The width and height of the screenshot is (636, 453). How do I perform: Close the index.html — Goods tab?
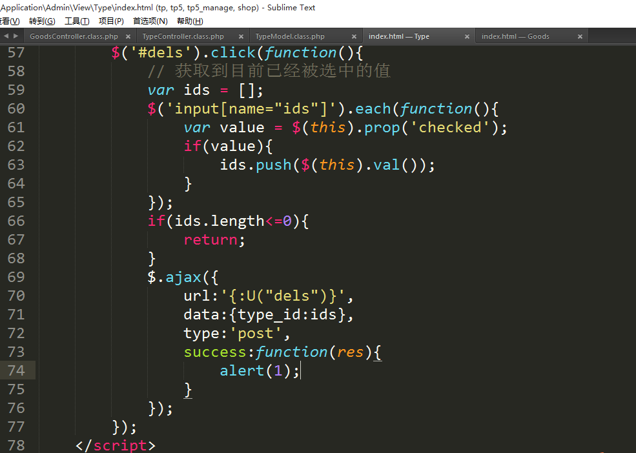pyautogui.click(x=580, y=37)
